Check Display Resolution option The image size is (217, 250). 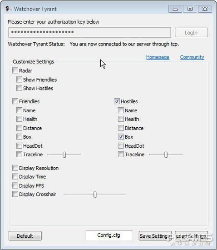point(15,168)
